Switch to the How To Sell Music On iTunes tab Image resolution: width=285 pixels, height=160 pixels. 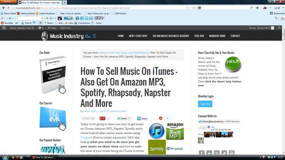click(40, 3)
